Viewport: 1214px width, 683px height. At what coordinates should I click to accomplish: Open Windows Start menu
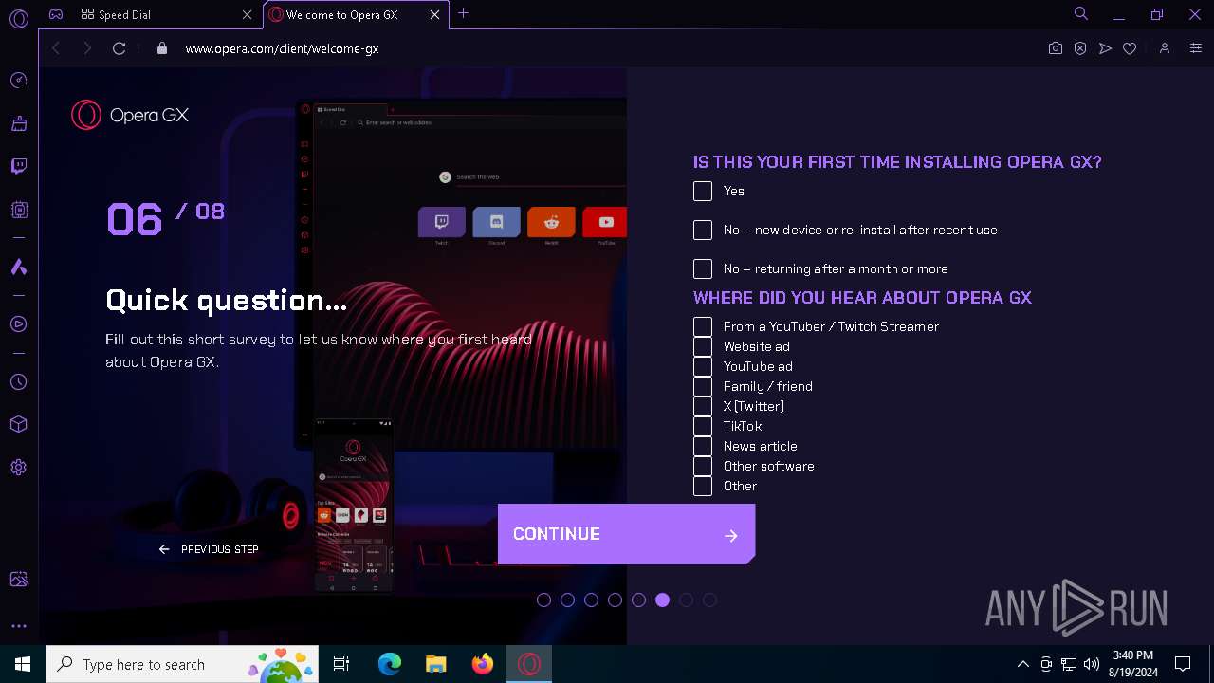23,664
